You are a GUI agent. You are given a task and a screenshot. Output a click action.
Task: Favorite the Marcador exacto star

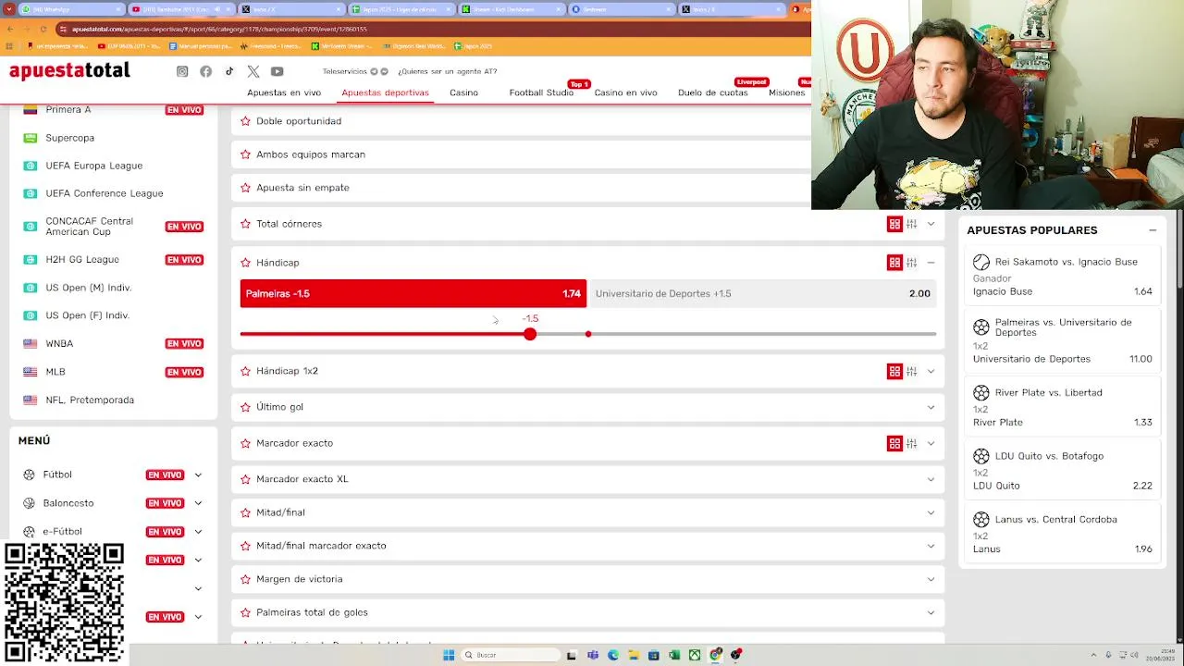coord(245,443)
